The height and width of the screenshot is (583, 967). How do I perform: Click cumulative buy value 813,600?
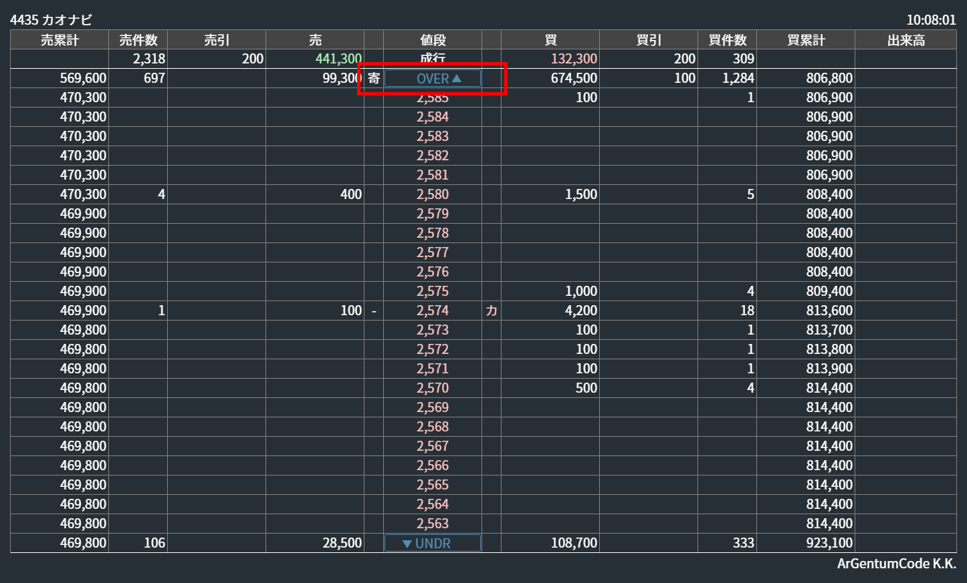point(829,311)
